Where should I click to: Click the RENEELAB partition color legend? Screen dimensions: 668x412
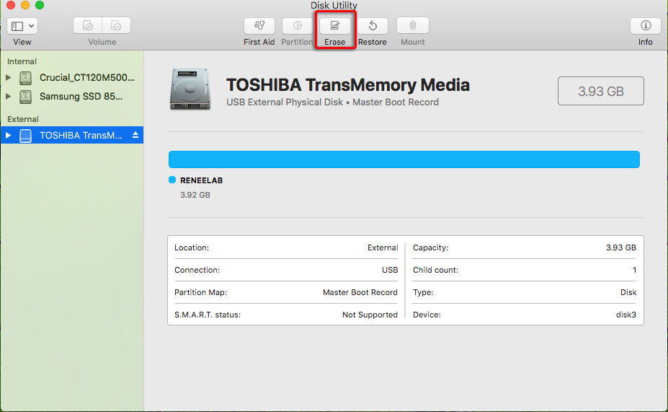tap(172, 180)
